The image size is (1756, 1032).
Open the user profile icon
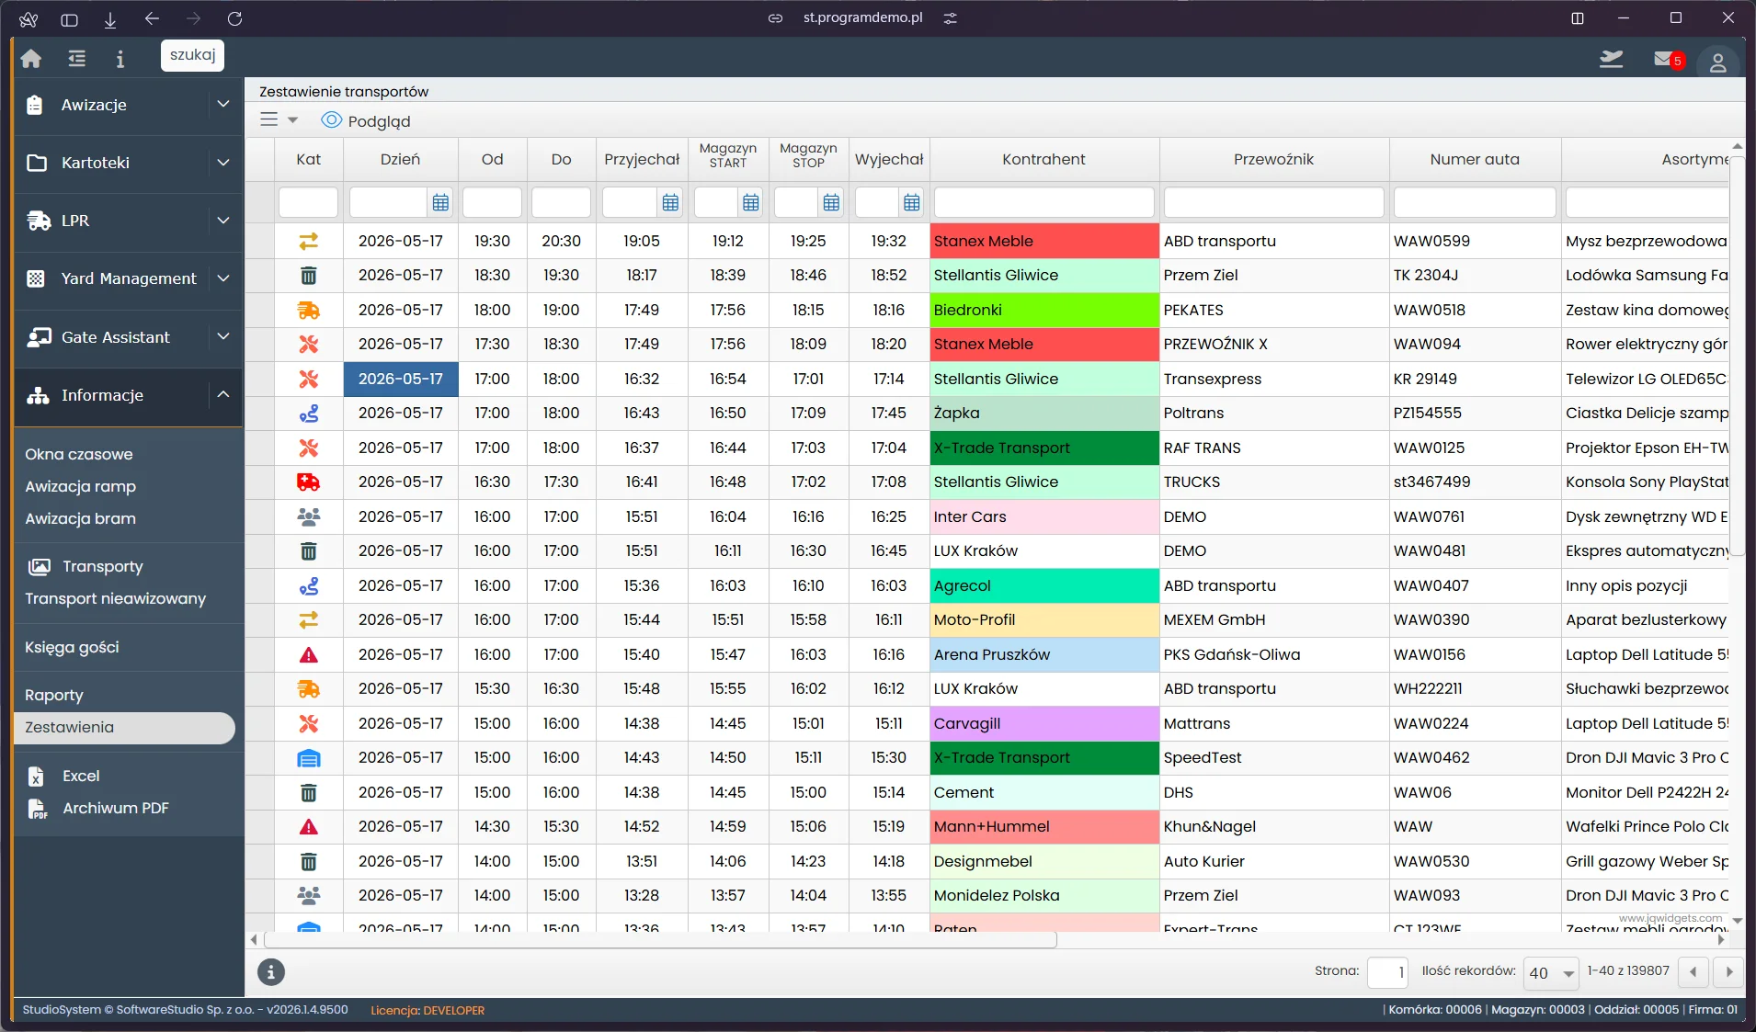tap(1717, 62)
